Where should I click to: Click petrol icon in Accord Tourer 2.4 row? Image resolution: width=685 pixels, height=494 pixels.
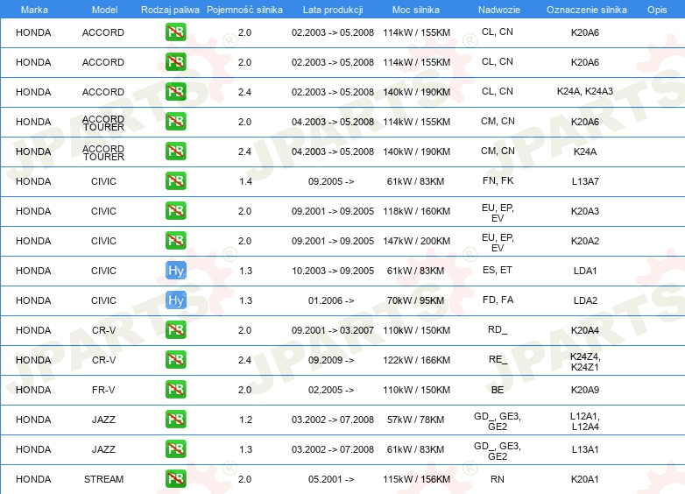click(175, 152)
